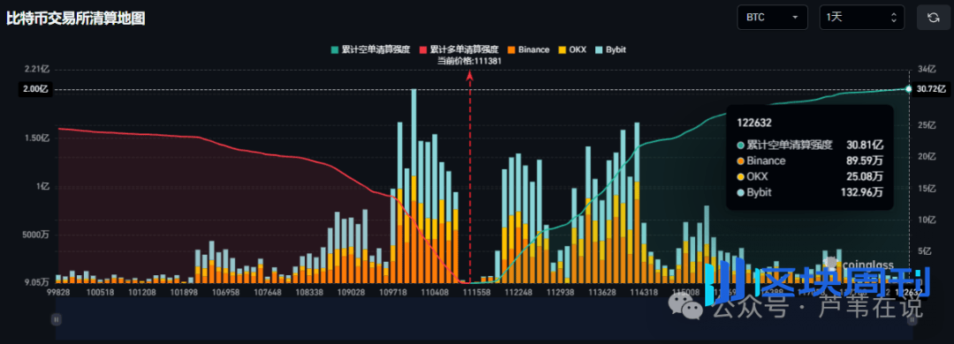The image size is (954, 344).
Task: Click x-axis label 112248
Action: 519,293
